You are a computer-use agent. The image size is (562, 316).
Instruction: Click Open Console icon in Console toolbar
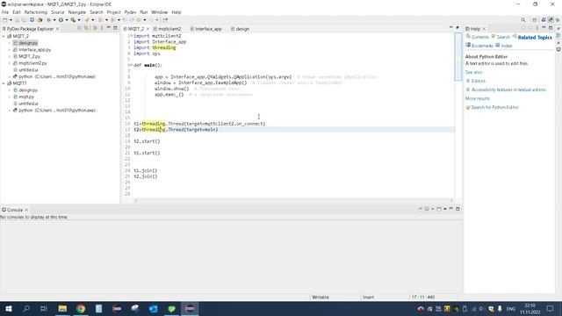click(439, 209)
